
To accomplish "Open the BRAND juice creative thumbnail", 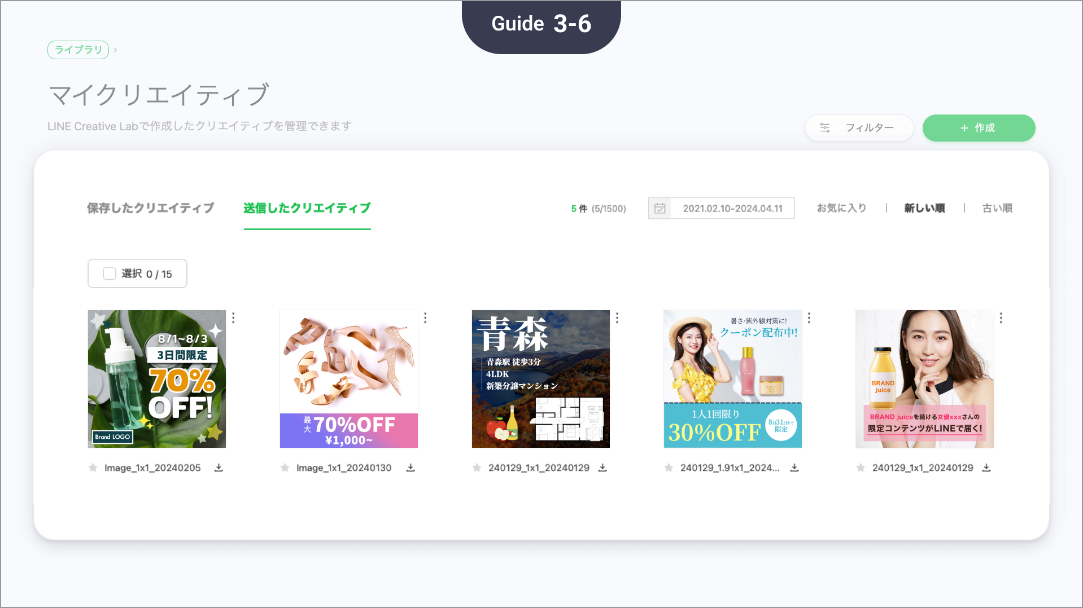I will click(924, 379).
